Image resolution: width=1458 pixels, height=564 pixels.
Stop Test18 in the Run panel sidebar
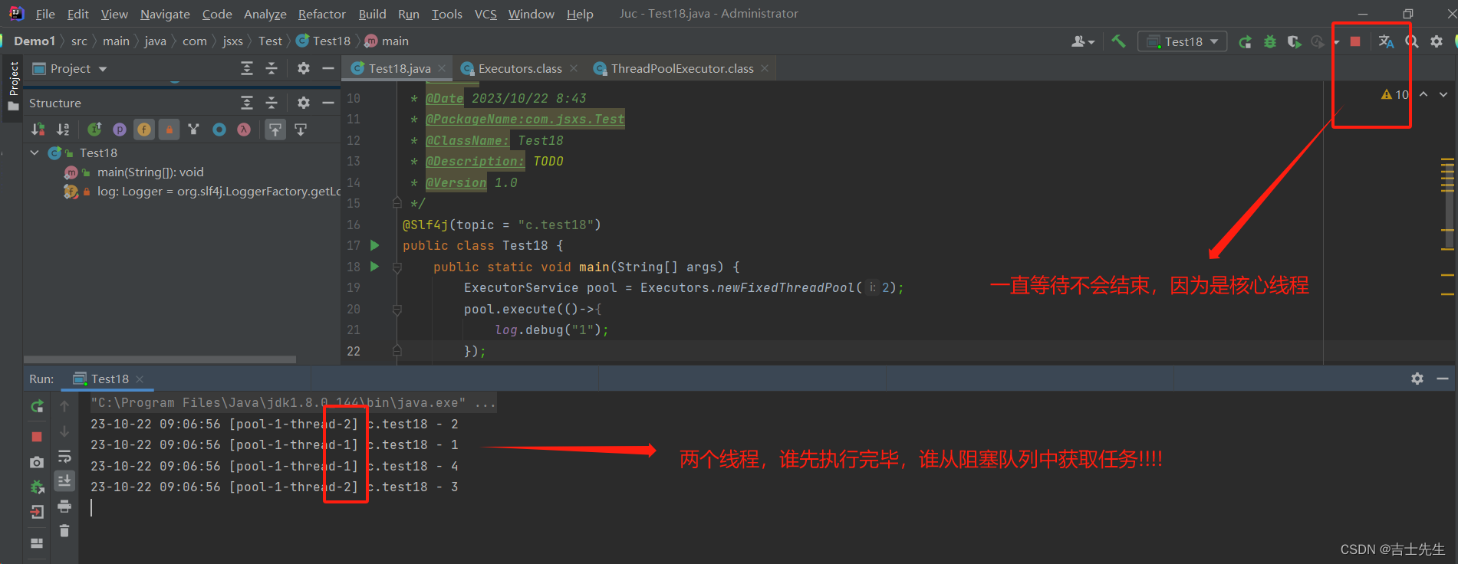point(37,436)
